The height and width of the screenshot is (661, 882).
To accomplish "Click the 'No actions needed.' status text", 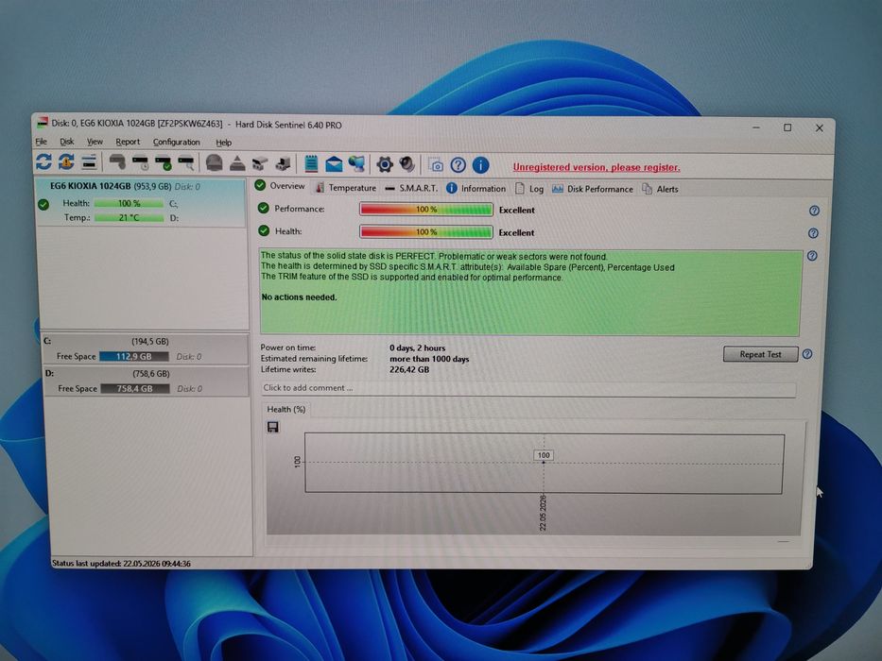I will [x=300, y=297].
